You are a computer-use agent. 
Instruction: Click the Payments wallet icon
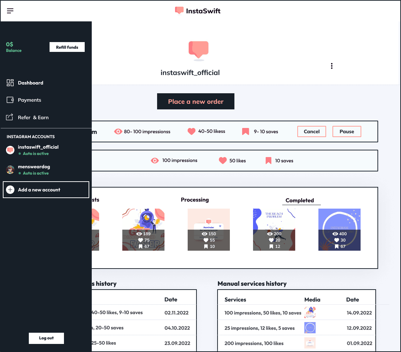(10, 100)
